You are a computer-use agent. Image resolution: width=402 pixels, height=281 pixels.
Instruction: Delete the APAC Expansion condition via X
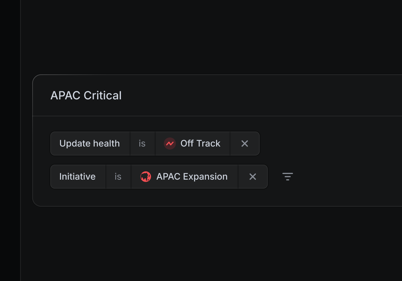click(253, 177)
